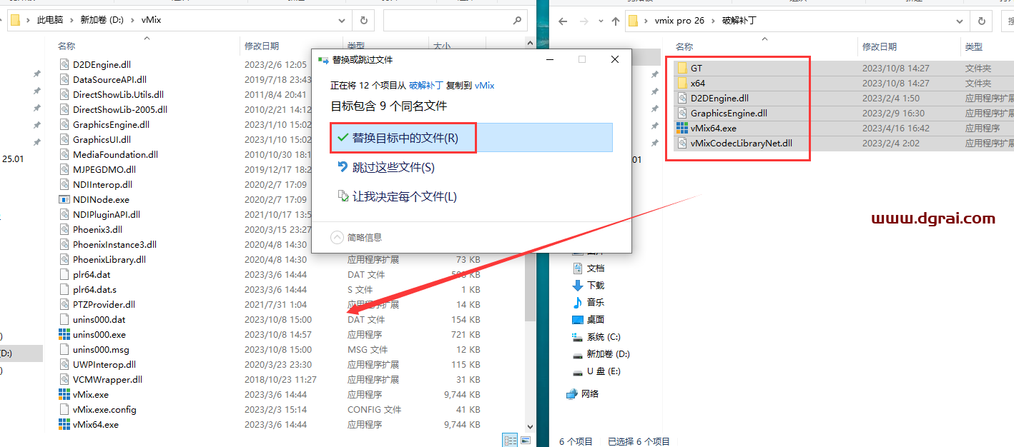Image resolution: width=1014 pixels, height=447 pixels.
Task: Expand chevron after 此电脑 in address bar
Action: (72, 20)
